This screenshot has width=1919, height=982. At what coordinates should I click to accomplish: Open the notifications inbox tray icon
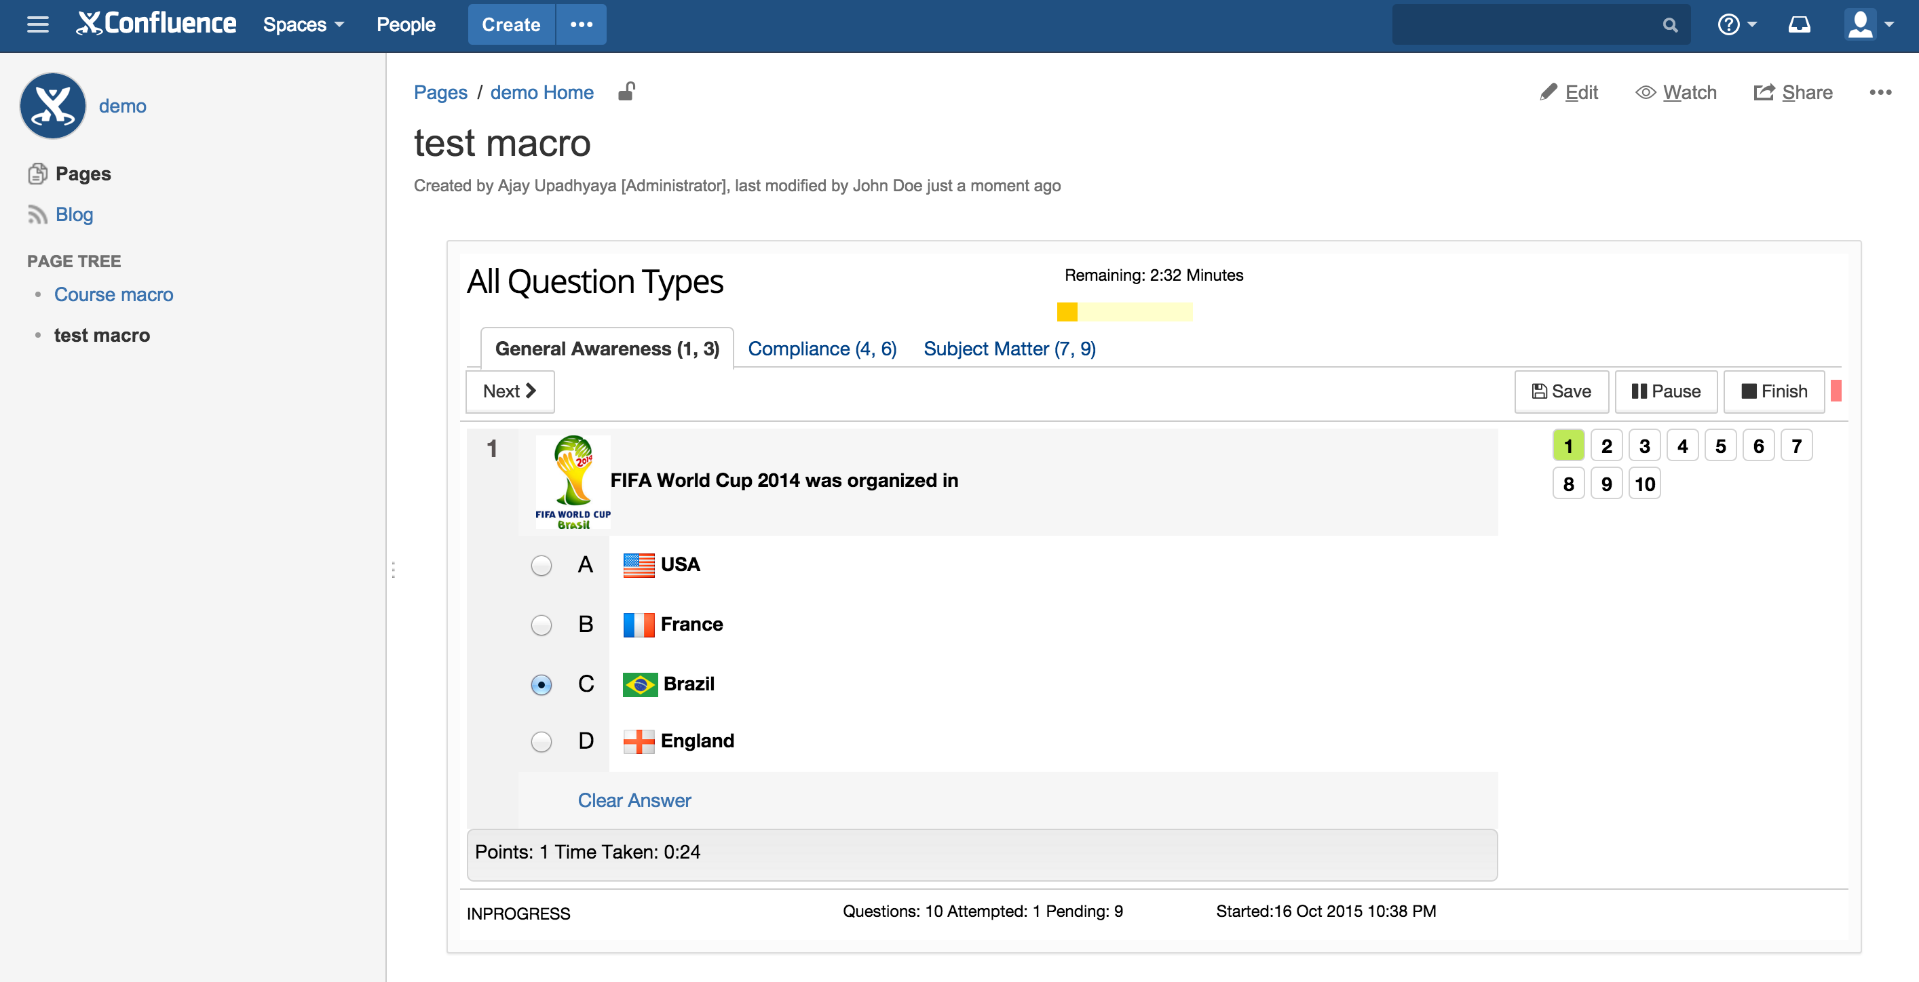(x=1799, y=25)
